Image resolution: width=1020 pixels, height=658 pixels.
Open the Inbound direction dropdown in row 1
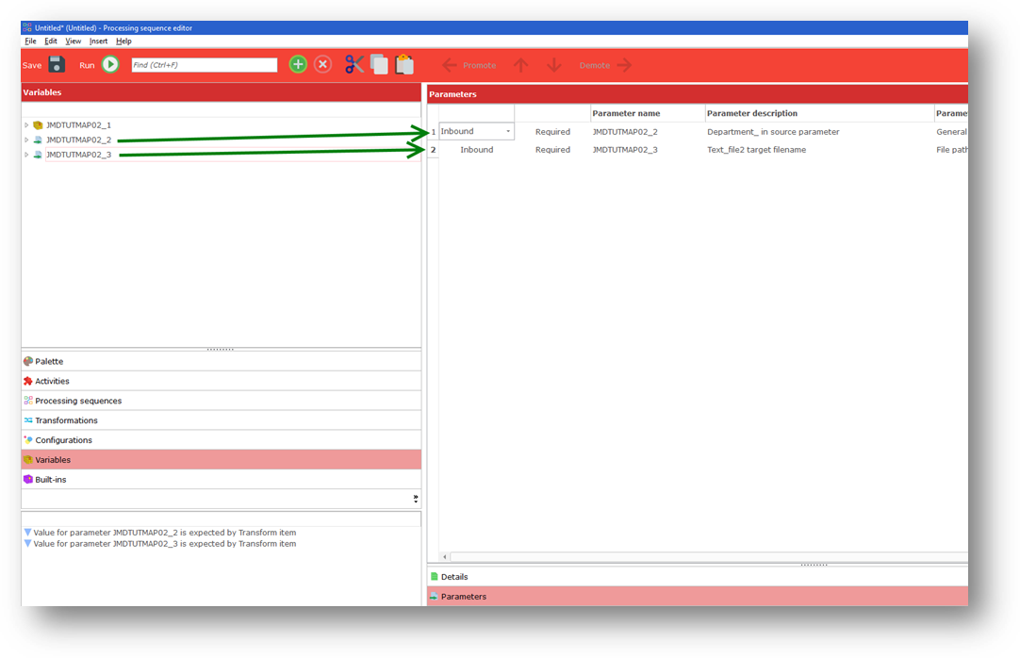click(x=508, y=131)
